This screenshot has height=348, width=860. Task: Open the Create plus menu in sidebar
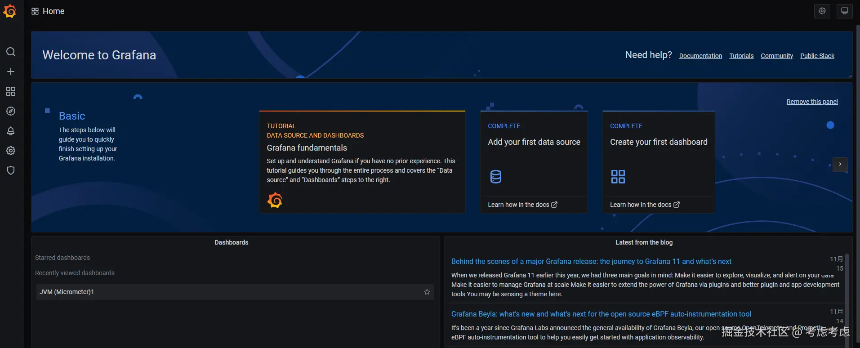(x=11, y=71)
